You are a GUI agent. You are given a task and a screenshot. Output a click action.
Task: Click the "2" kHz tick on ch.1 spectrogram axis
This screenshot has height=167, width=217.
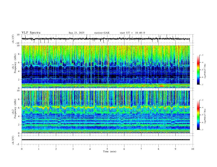point(19,79)
